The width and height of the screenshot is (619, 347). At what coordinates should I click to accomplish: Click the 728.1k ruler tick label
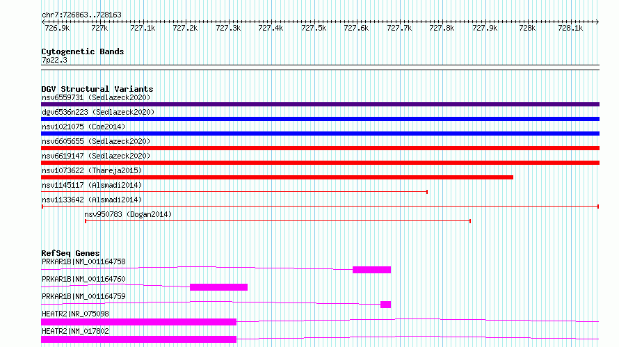570,28
